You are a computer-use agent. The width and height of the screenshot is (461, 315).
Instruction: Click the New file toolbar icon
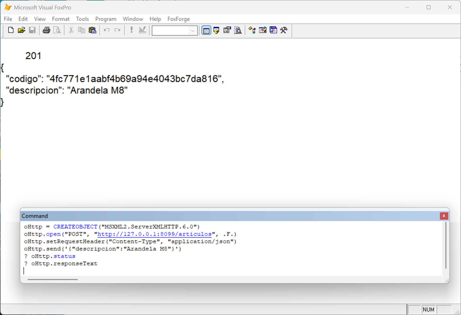click(11, 30)
